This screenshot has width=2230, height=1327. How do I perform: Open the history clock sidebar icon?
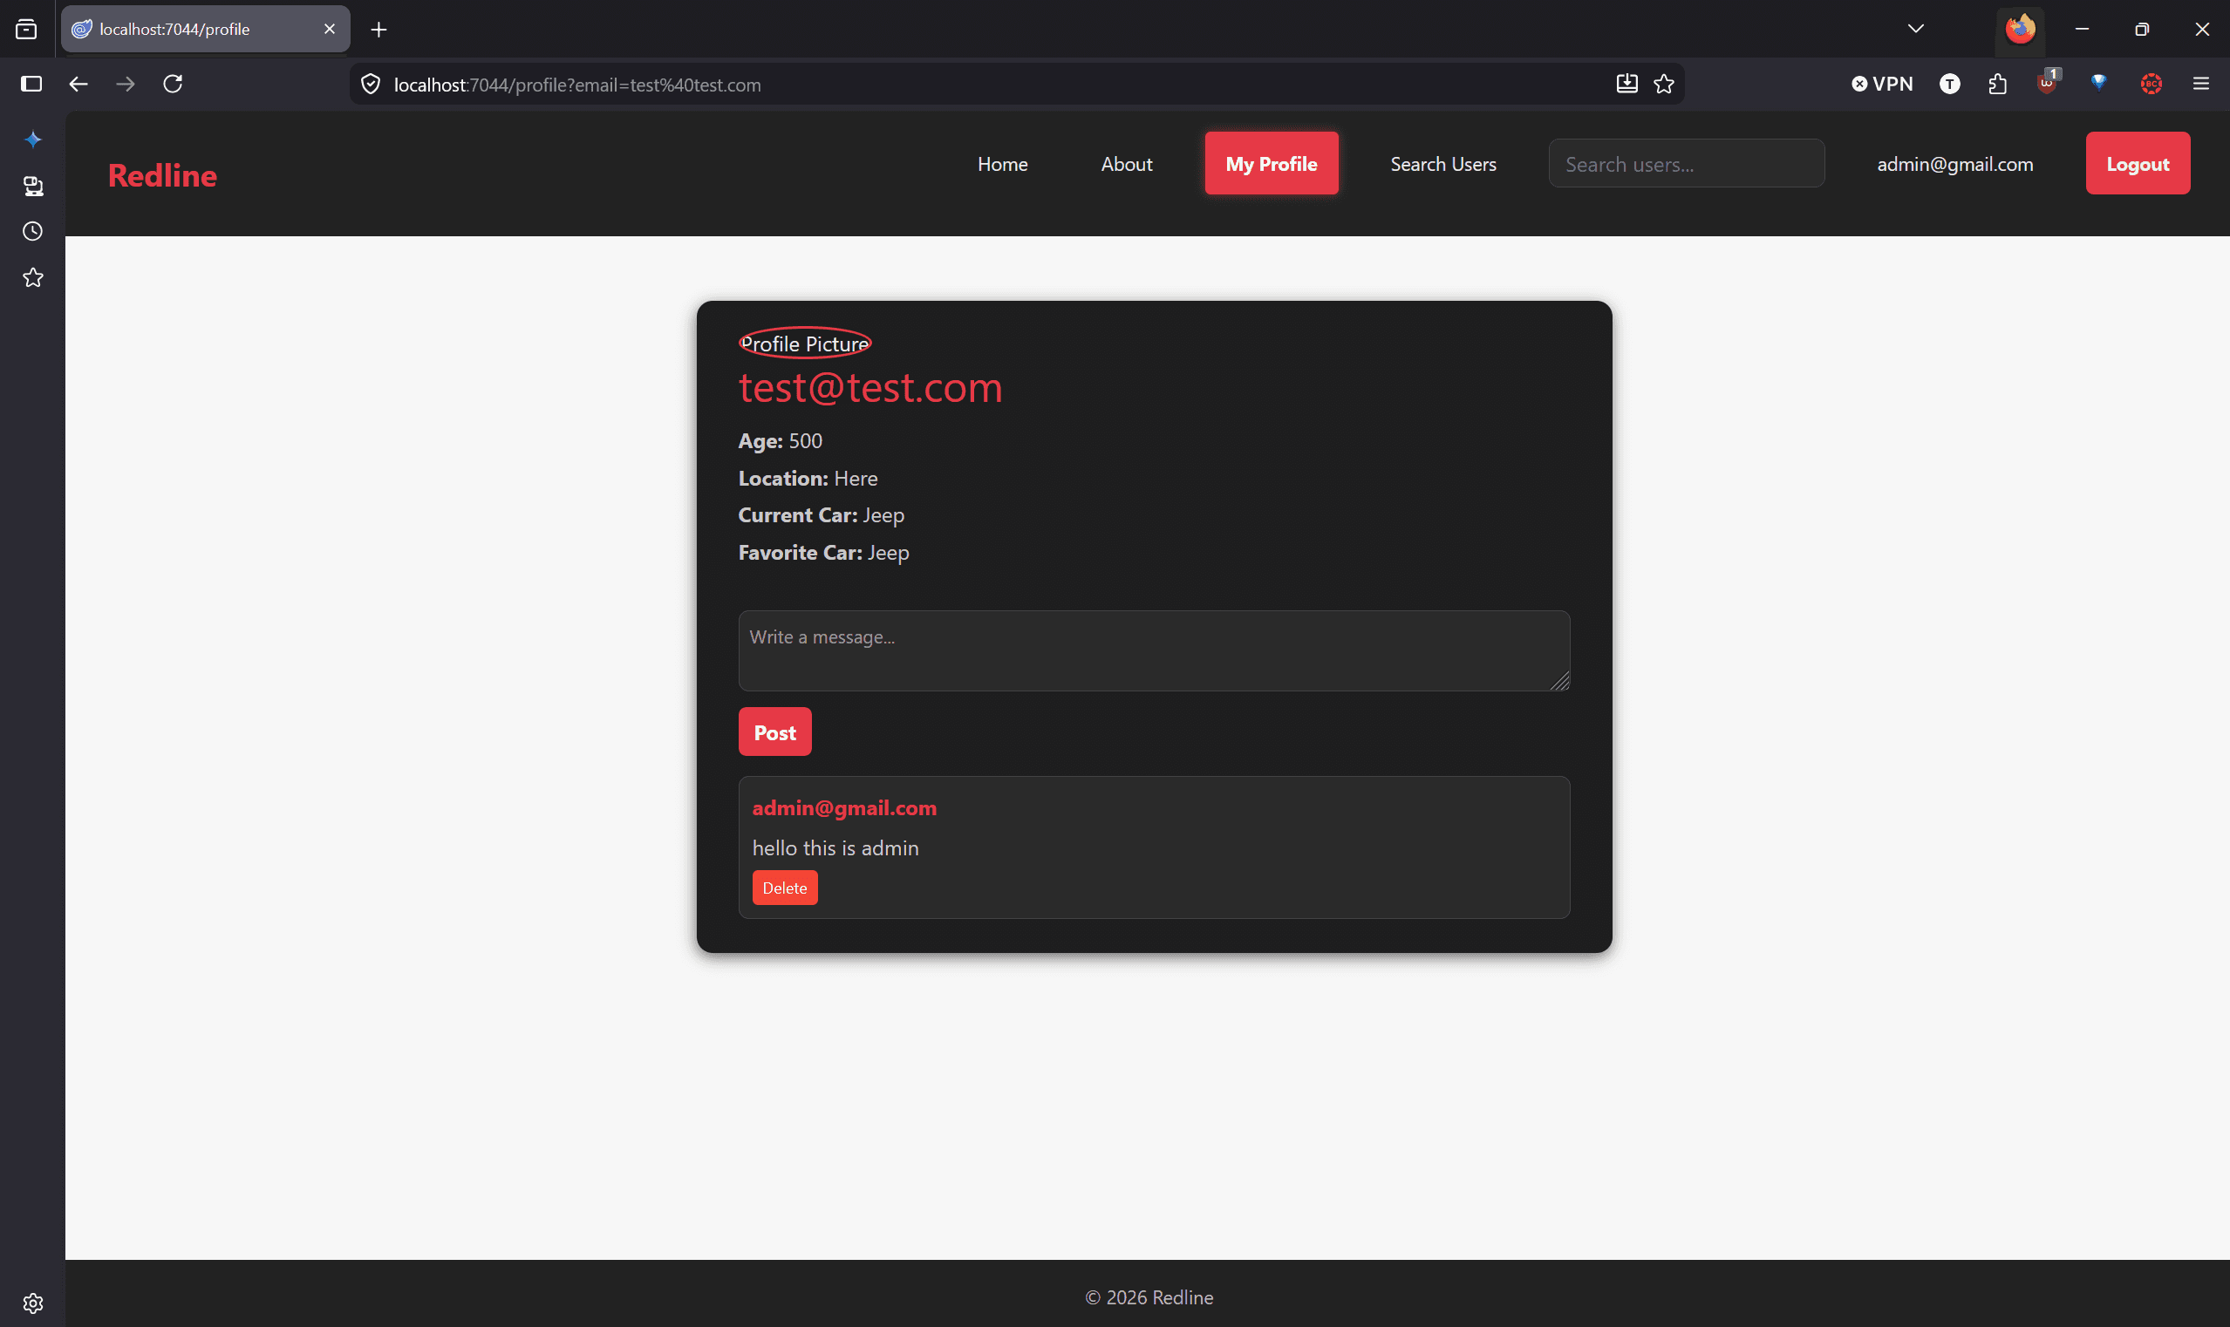[x=33, y=232]
